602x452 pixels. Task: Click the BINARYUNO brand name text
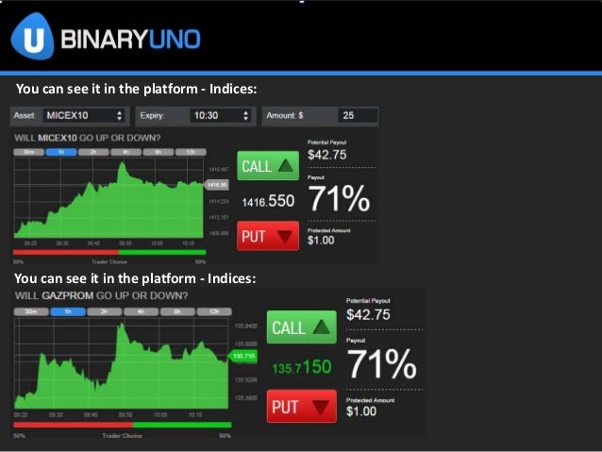130,40
